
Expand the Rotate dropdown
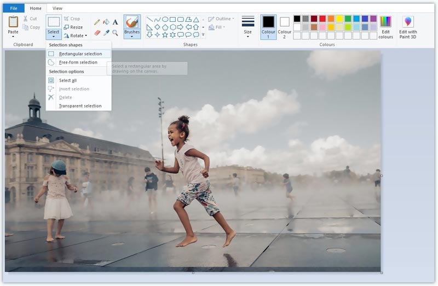tap(86, 36)
